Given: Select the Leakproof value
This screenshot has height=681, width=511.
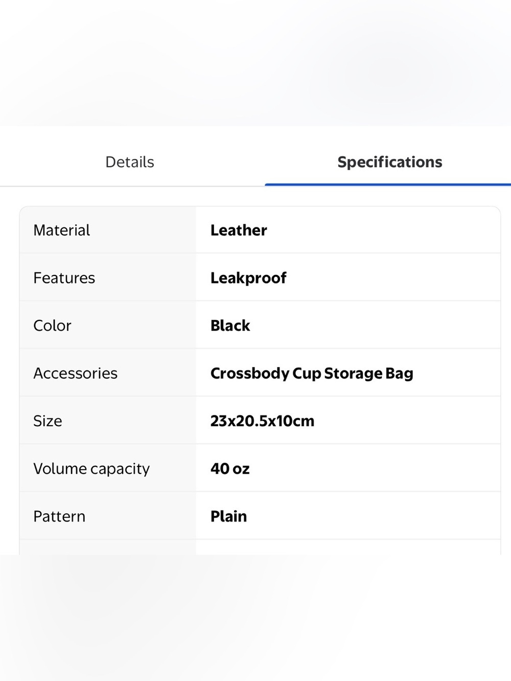Looking at the screenshot, I should point(248,278).
